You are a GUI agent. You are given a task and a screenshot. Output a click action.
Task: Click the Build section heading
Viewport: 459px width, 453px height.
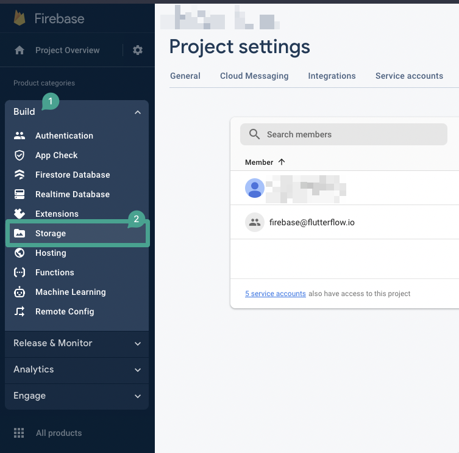point(24,112)
